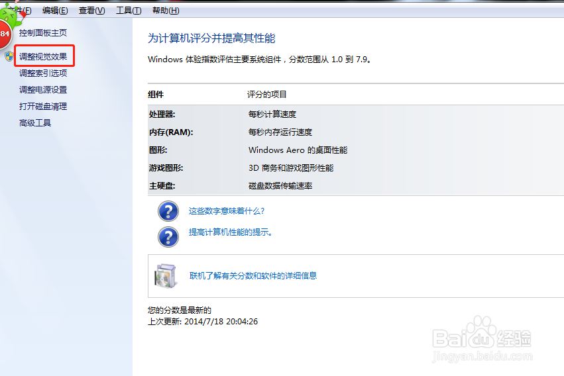Click the help icon beside 提高计算机性能的提示

[x=168, y=237]
